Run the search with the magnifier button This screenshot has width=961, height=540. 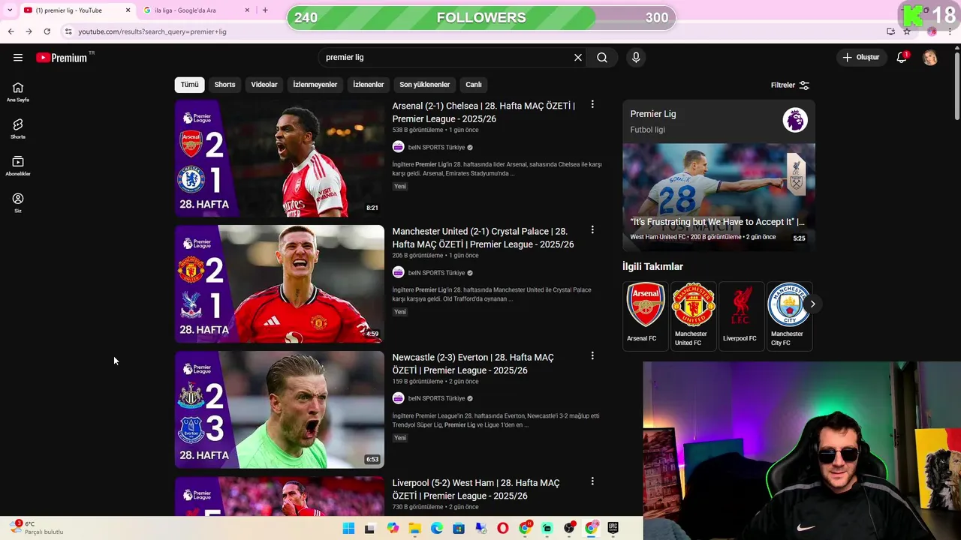602,58
